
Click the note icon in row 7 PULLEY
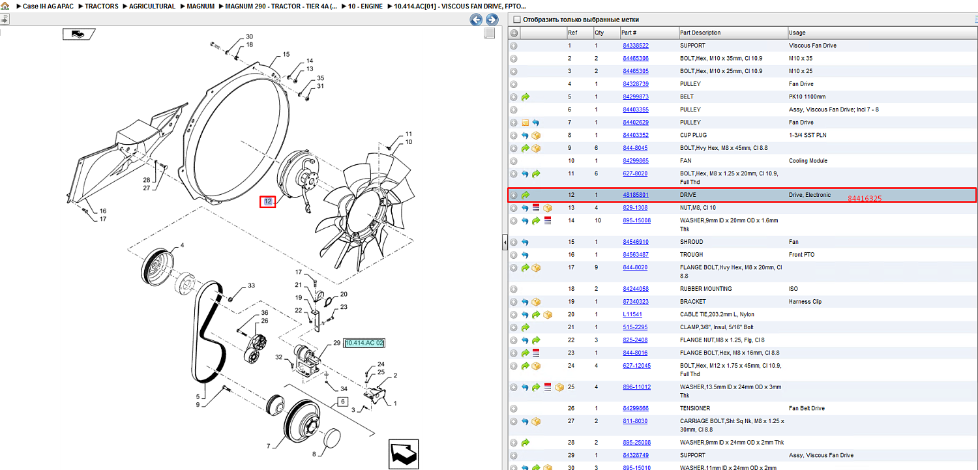[526, 123]
